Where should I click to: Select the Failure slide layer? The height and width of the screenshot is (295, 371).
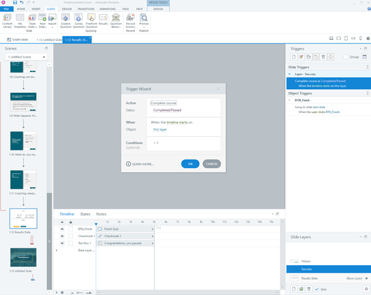click(x=307, y=261)
